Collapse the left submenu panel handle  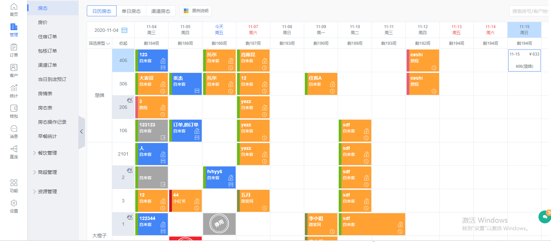pyautogui.click(x=81, y=132)
